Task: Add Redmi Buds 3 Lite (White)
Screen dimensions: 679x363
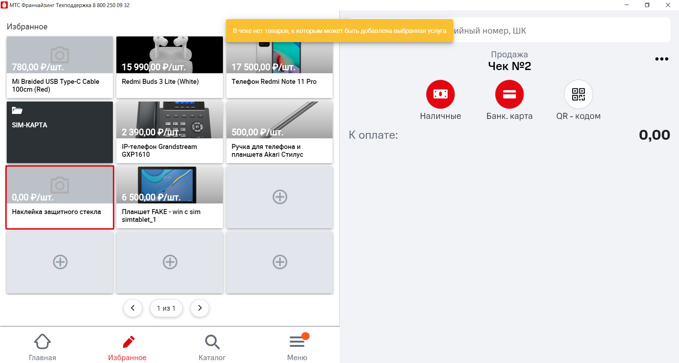Action: (x=169, y=67)
